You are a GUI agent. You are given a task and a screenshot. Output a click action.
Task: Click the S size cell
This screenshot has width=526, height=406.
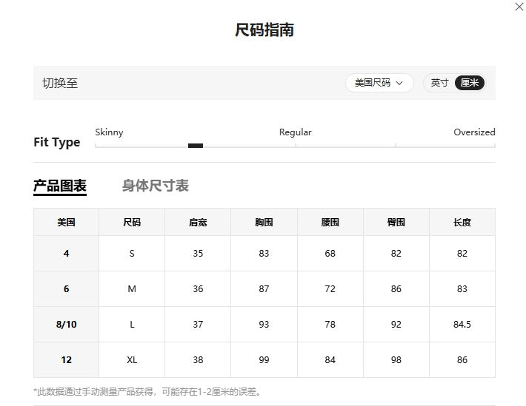[132, 254]
